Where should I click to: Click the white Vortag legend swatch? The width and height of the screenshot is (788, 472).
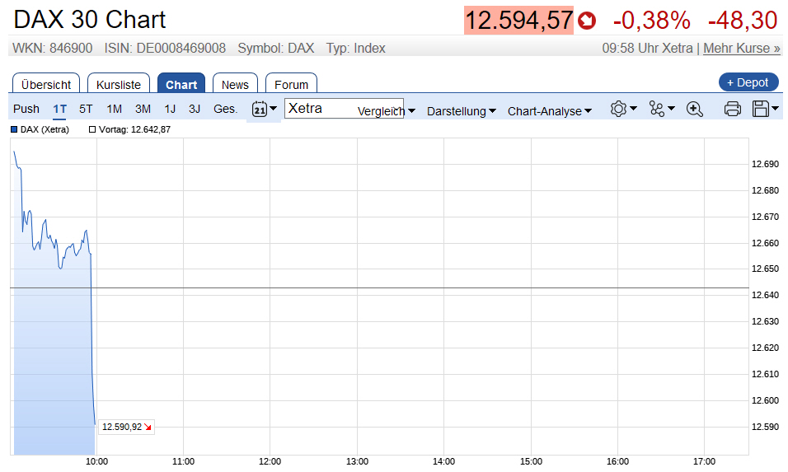92,129
